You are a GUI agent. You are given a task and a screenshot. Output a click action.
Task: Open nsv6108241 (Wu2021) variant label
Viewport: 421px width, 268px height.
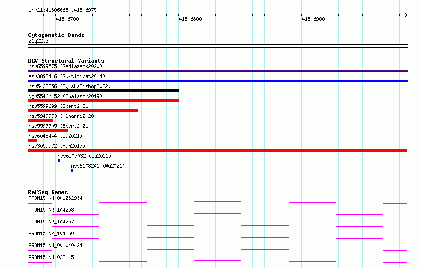point(98,166)
